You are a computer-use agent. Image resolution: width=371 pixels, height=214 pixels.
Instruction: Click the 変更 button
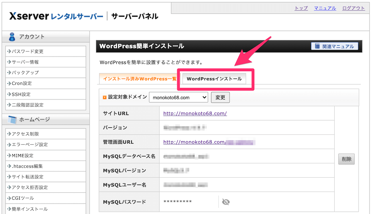click(220, 98)
